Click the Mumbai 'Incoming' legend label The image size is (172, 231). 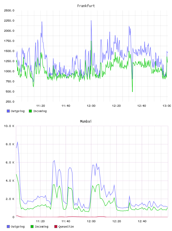[42, 227]
